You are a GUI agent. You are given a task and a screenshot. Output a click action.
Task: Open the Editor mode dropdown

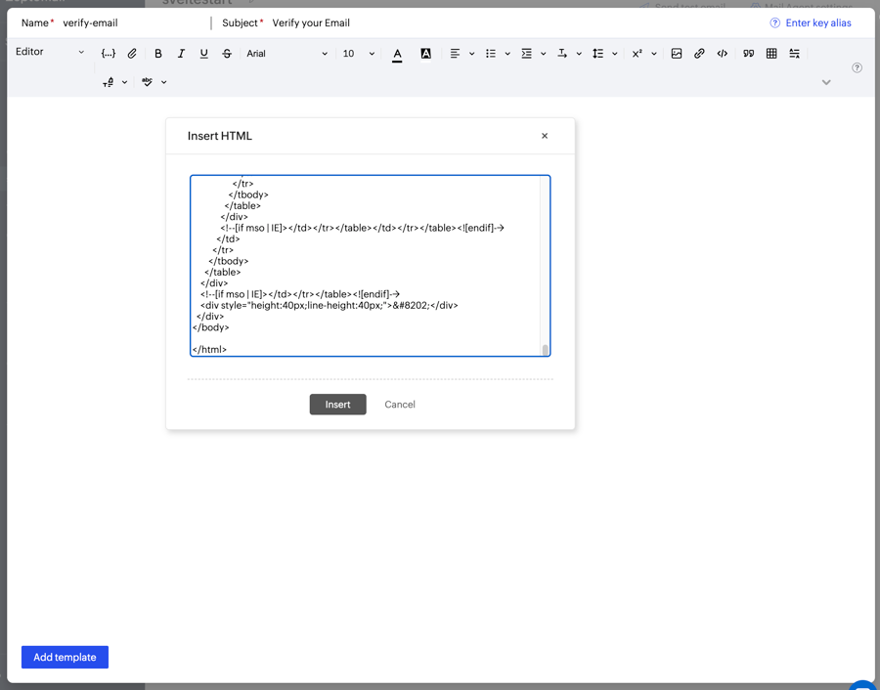pyautogui.click(x=50, y=52)
